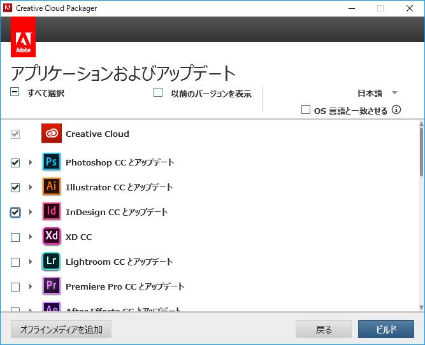Click the Adobe logo in header
The image size is (425, 345).
[24, 37]
